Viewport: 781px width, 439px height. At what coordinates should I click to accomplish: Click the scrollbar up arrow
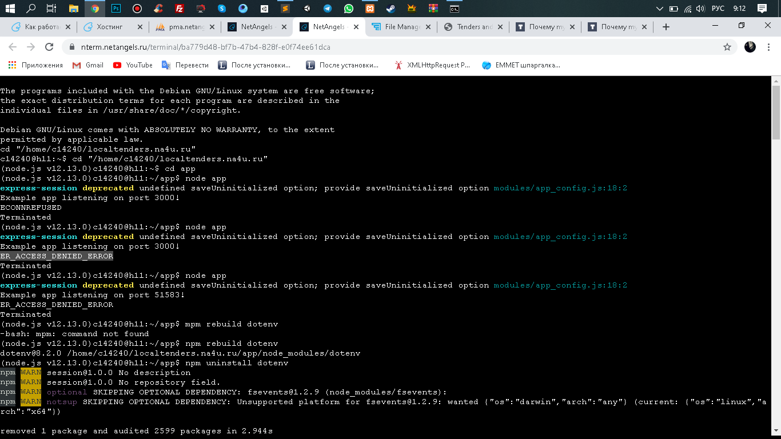pos(776,81)
